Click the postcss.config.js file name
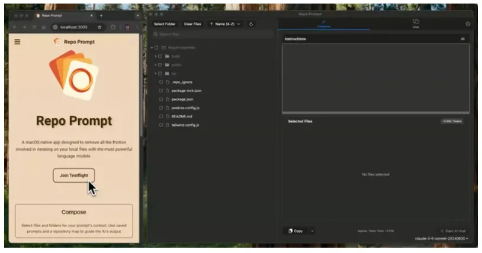 point(185,108)
